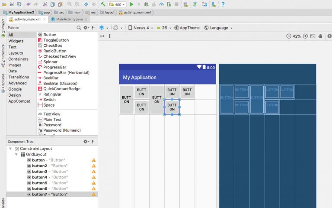Toggle vertical expand arrow in layout toolbar
This screenshot has width=332, height=208.
tap(110, 36)
